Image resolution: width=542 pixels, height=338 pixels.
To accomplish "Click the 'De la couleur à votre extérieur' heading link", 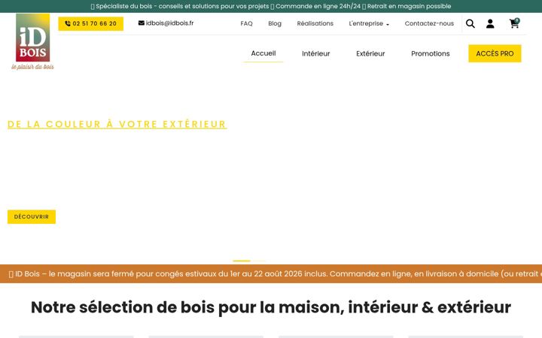I will click(117, 124).
